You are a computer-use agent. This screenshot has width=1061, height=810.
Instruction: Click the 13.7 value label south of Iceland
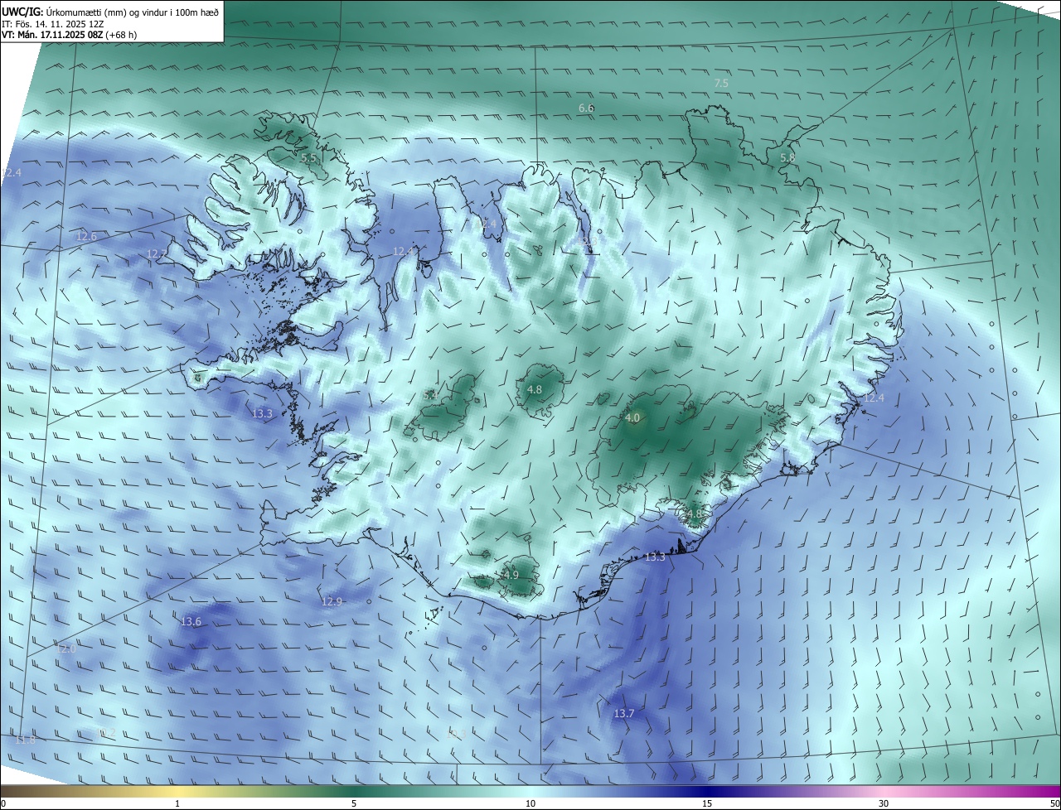click(623, 713)
